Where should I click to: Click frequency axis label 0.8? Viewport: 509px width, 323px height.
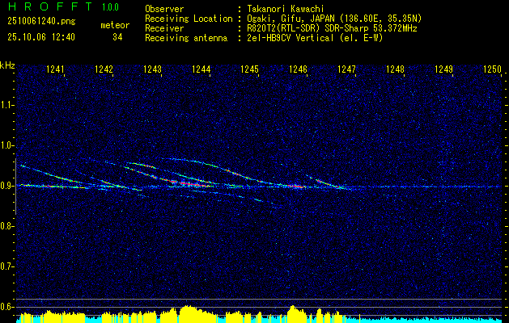point(6,226)
